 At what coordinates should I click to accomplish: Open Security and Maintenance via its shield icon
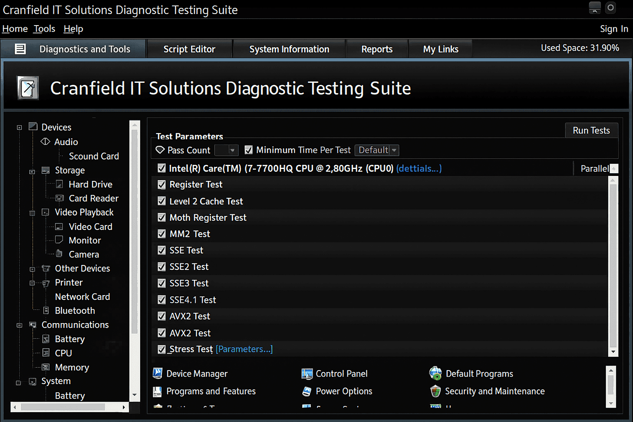point(435,391)
